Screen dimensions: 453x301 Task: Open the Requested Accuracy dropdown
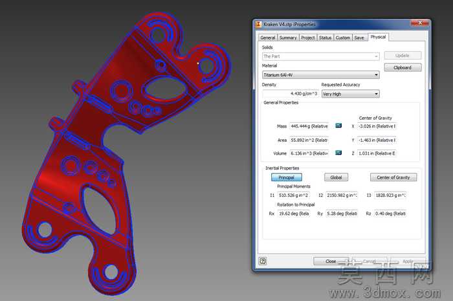(351, 94)
